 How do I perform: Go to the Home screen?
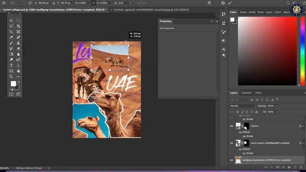point(4,3)
